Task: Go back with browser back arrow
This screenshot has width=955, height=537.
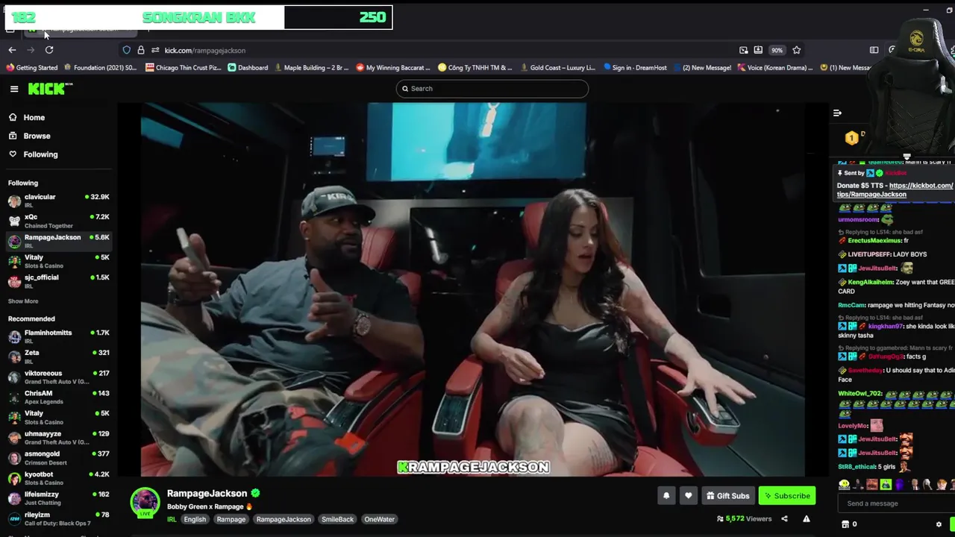Action: (12, 50)
